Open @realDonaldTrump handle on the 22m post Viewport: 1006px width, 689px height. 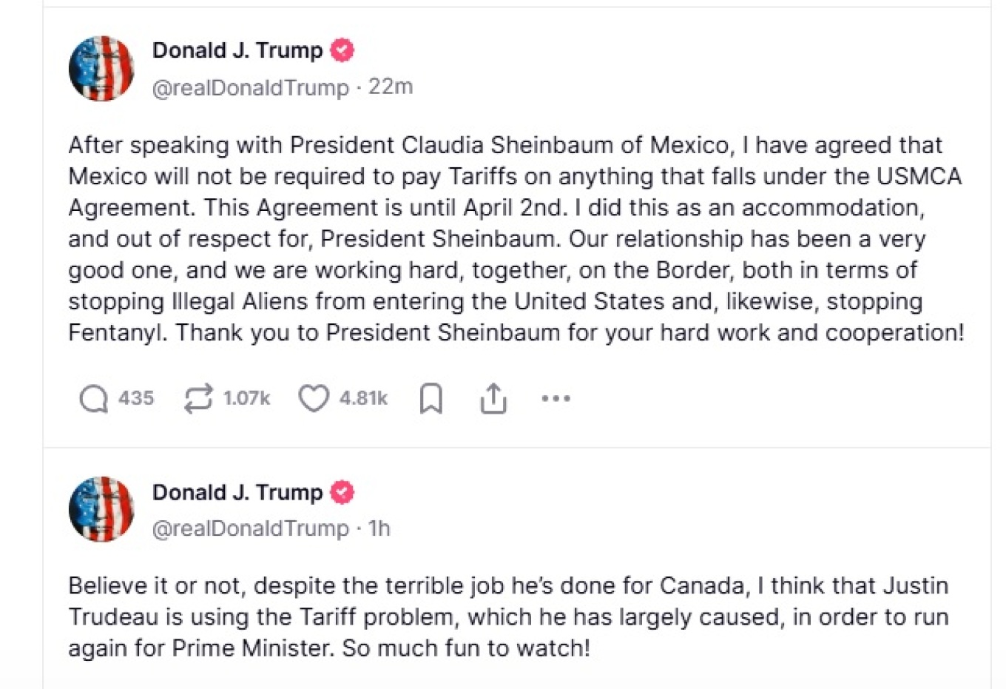pyautogui.click(x=250, y=87)
